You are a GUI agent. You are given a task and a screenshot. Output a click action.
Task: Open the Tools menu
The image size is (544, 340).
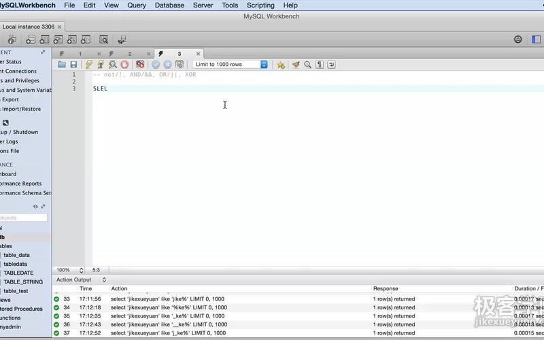(230, 5)
